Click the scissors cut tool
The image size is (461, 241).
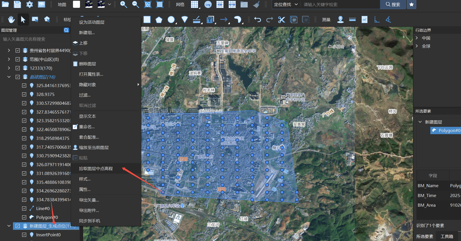coord(282,19)
